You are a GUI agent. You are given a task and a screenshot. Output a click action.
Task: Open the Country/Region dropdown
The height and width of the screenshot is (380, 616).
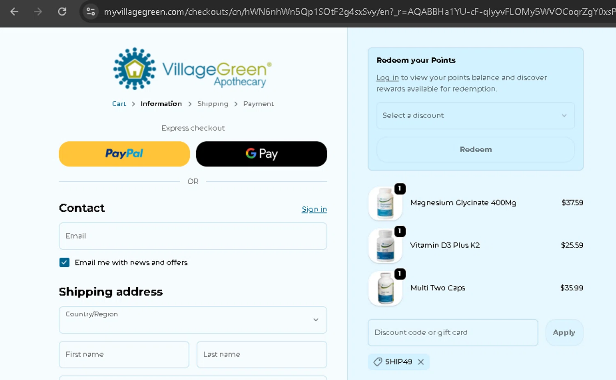point(193,320)
